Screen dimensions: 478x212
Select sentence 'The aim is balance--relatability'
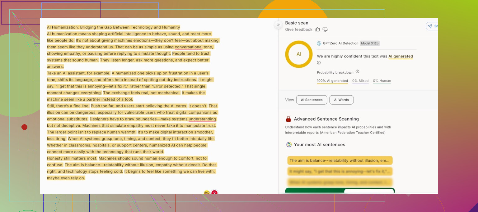[340, 160]
